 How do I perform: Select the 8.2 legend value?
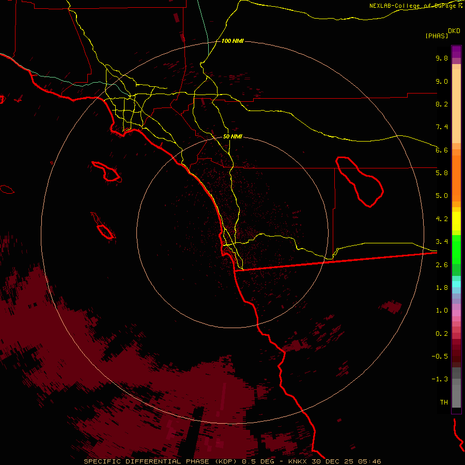click(442, 104)
